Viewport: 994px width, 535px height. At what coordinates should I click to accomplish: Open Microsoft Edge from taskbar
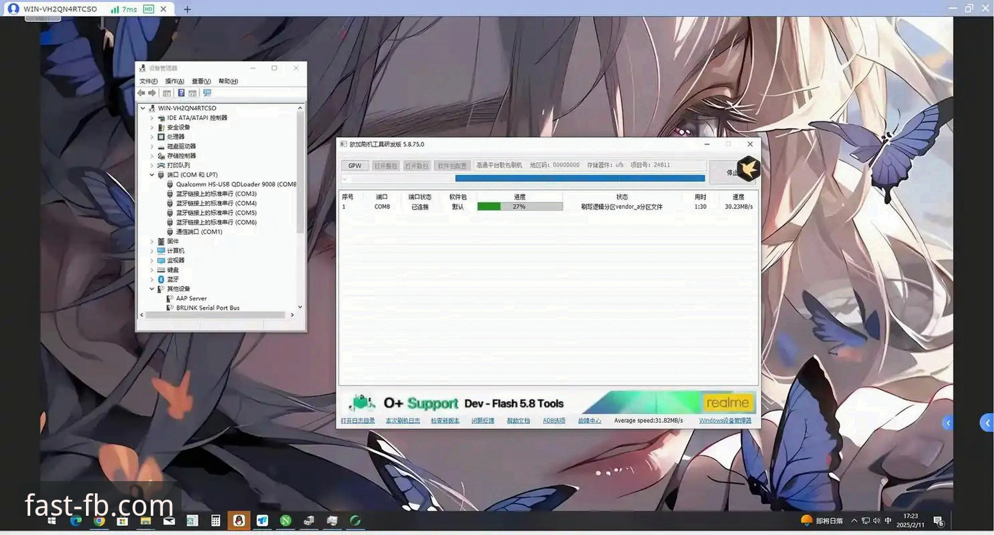tap(76, 521)
